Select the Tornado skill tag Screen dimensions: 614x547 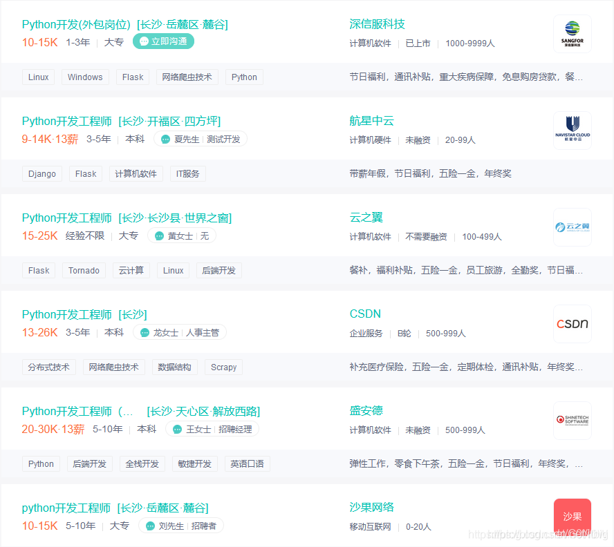click(84, 271)
